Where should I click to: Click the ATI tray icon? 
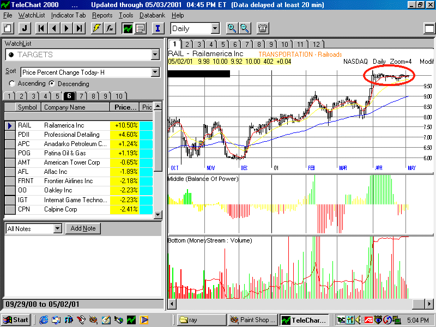(x=368, y=320)
